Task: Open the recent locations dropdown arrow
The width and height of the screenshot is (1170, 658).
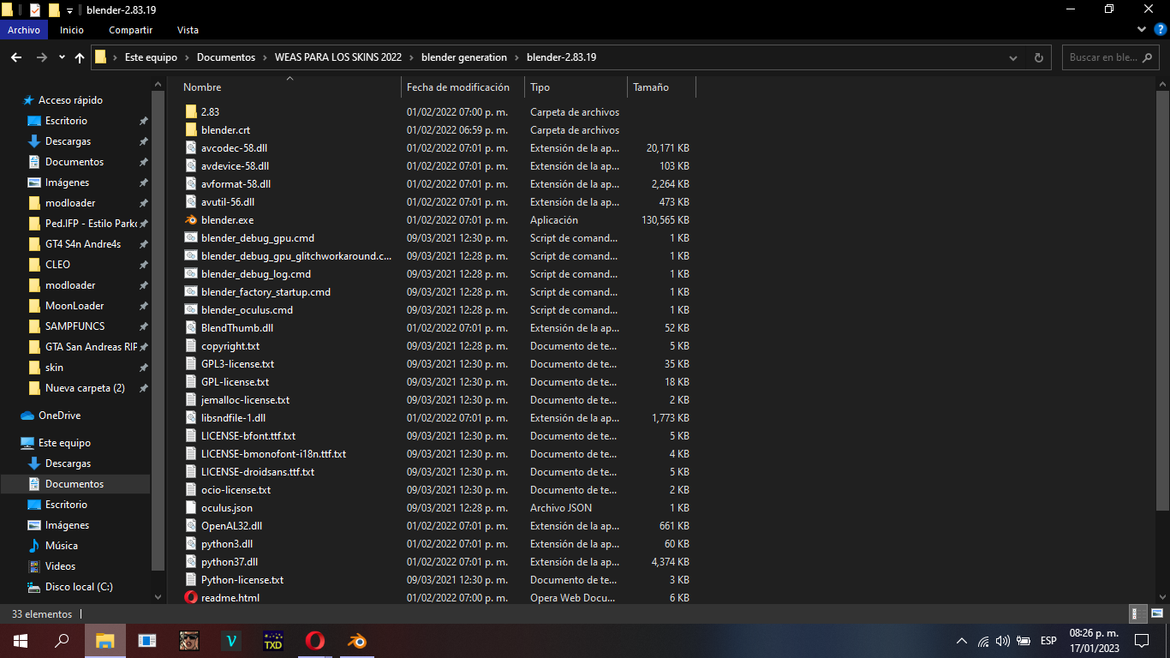Action: point(62,57)
